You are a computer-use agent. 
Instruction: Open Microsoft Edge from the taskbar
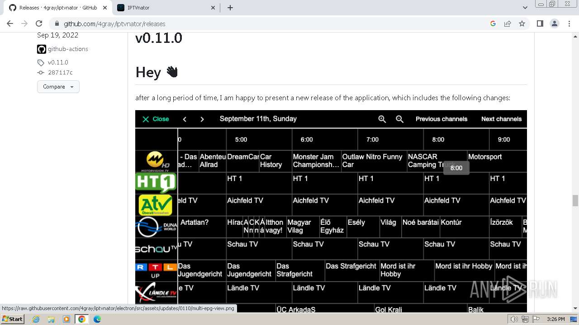(x=97, y=319)
